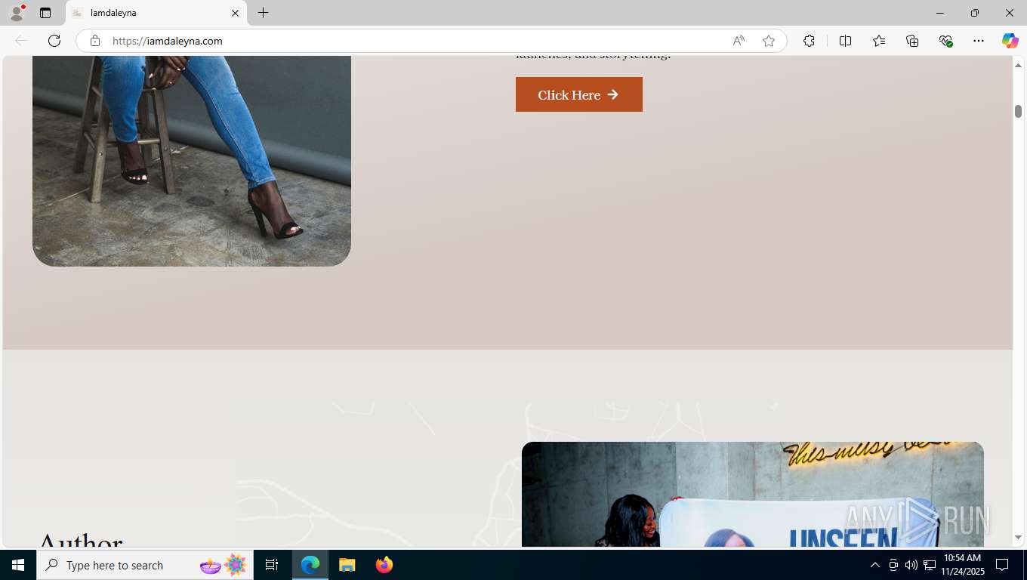Open Microsoft Edge from the taskbar
This screenshot has width=1027, height=580.
click(x=310, y=565)
